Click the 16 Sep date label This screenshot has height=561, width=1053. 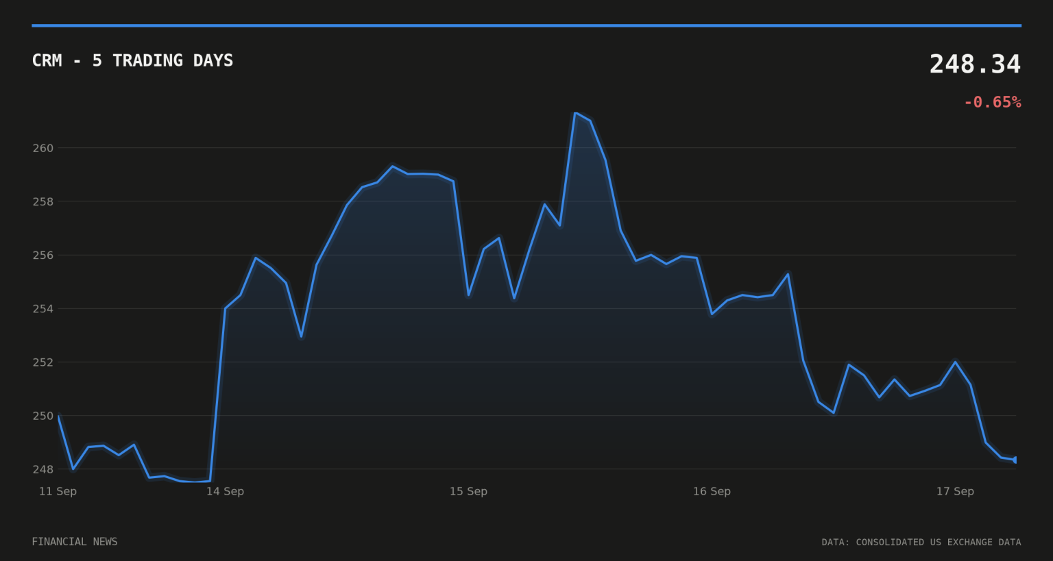coord(712,491)
